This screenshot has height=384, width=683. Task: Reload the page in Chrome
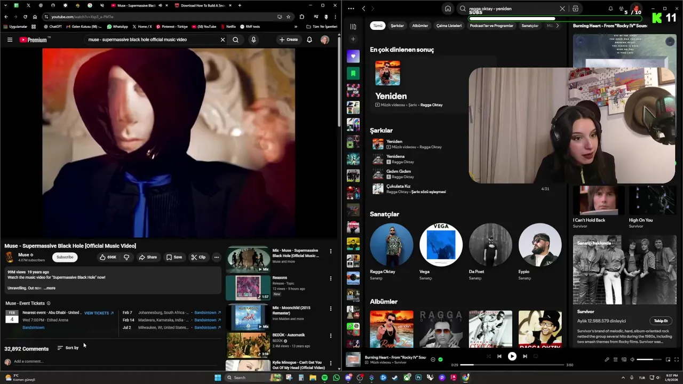pos(25,17)
